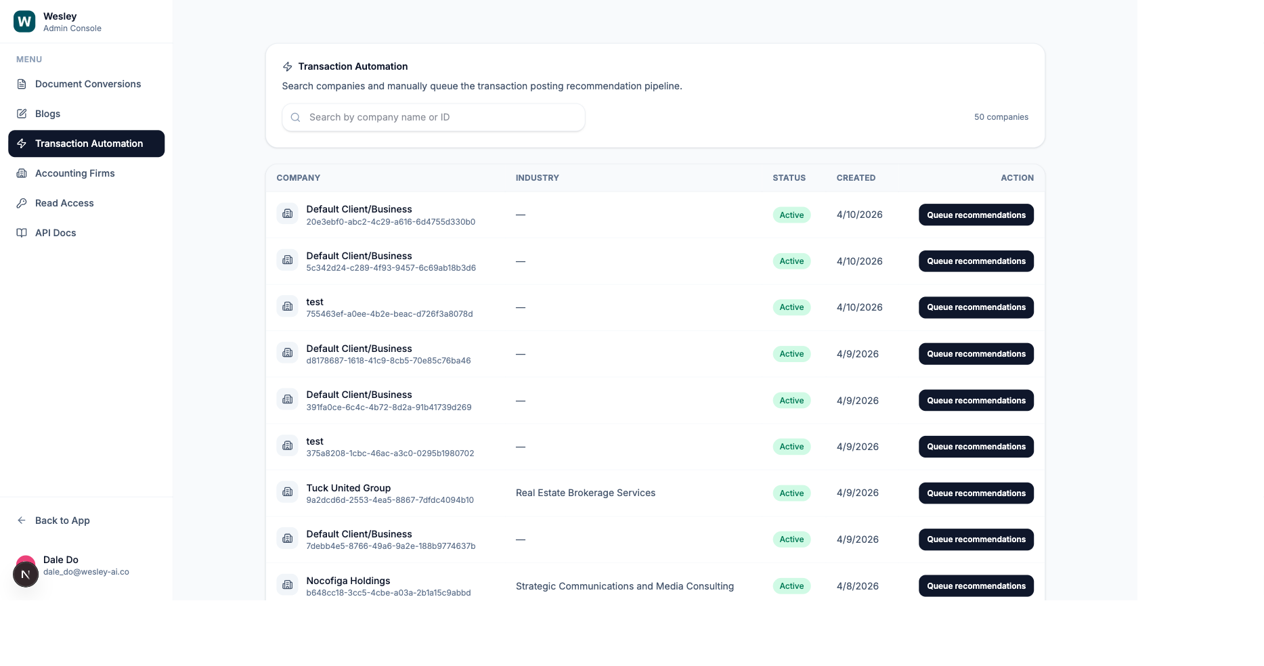Click the Wesley W logo
The height and width of the screenshot is (666, 1264).
point(24,21)
